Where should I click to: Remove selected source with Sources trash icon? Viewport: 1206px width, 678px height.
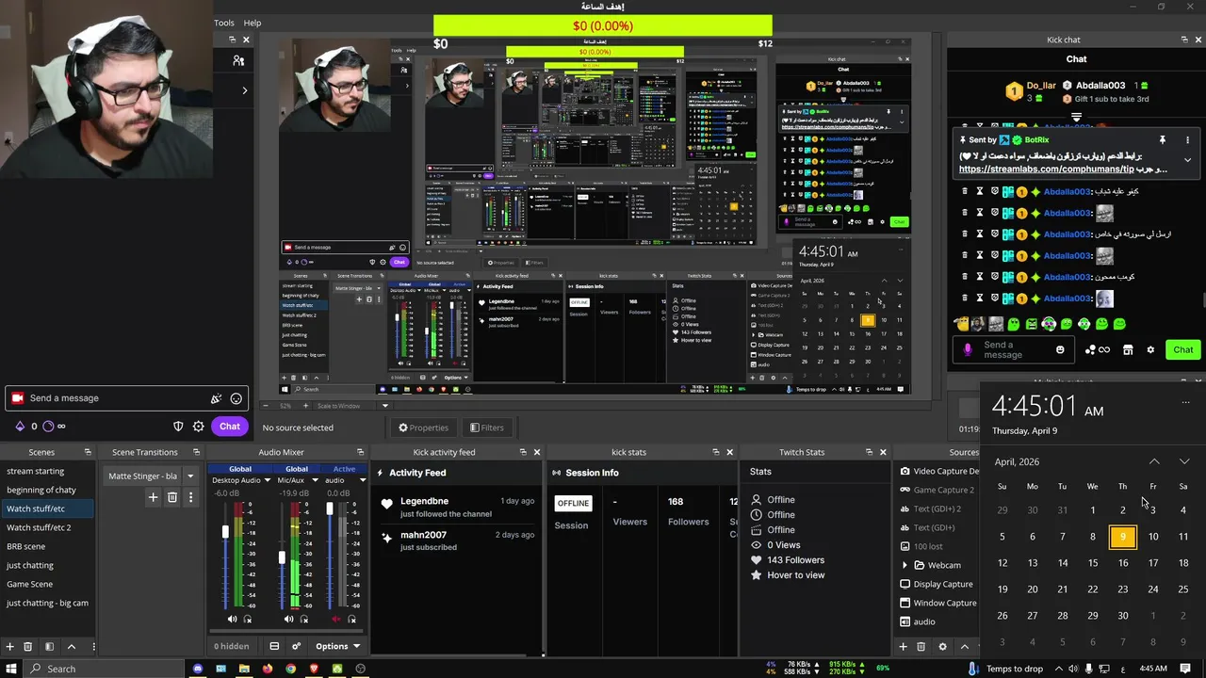[x=921, y=646]
